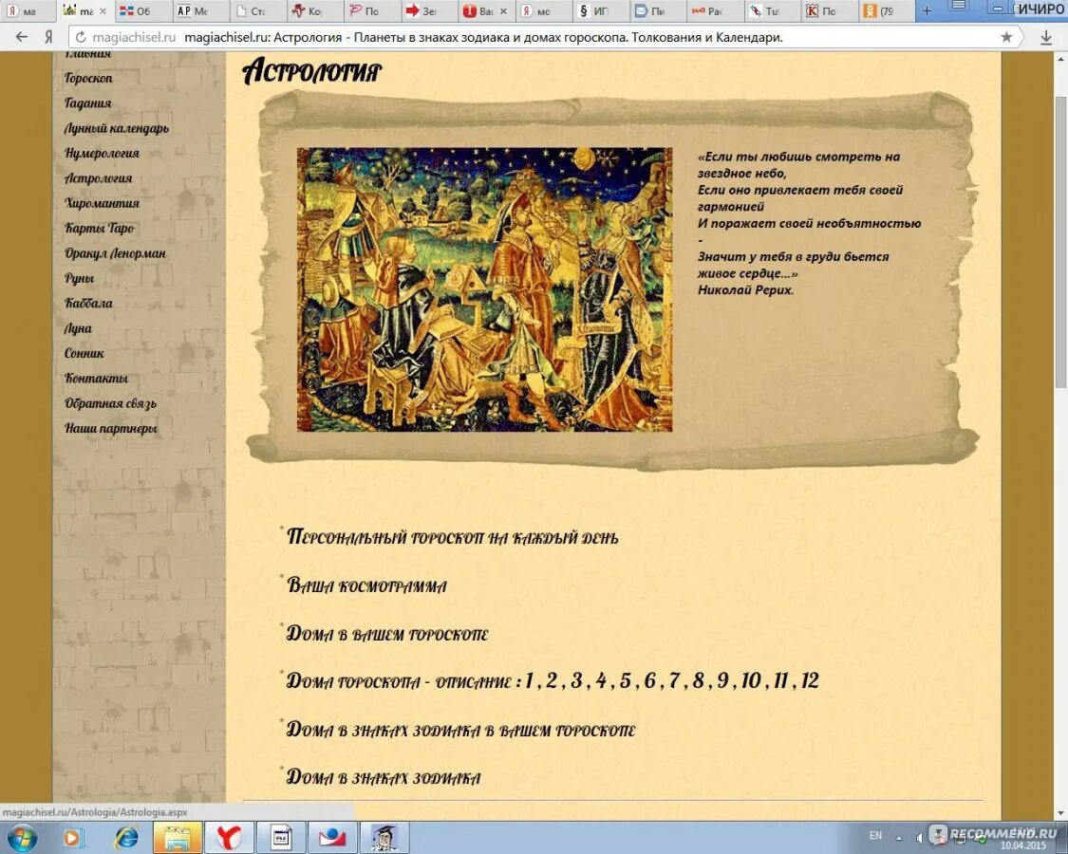This screenshot has width=1068, height=854.
Task: Open Наши партнеры in the sidebar
Action: (110, 428)
